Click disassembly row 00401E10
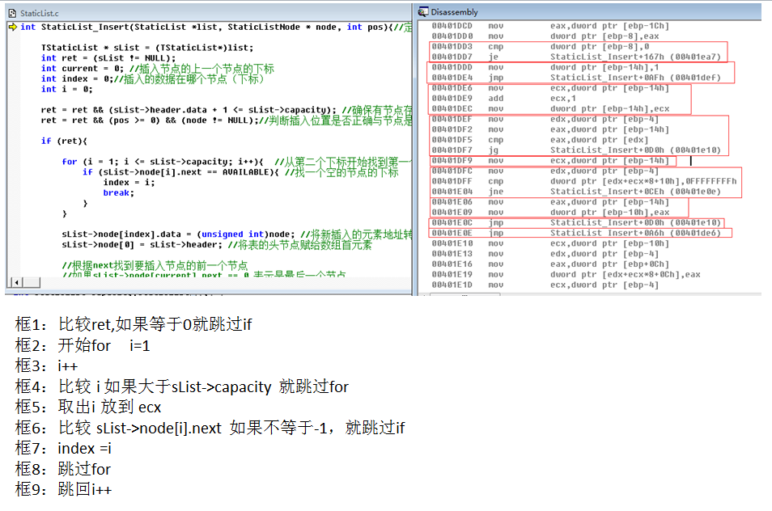 point(550,243)
